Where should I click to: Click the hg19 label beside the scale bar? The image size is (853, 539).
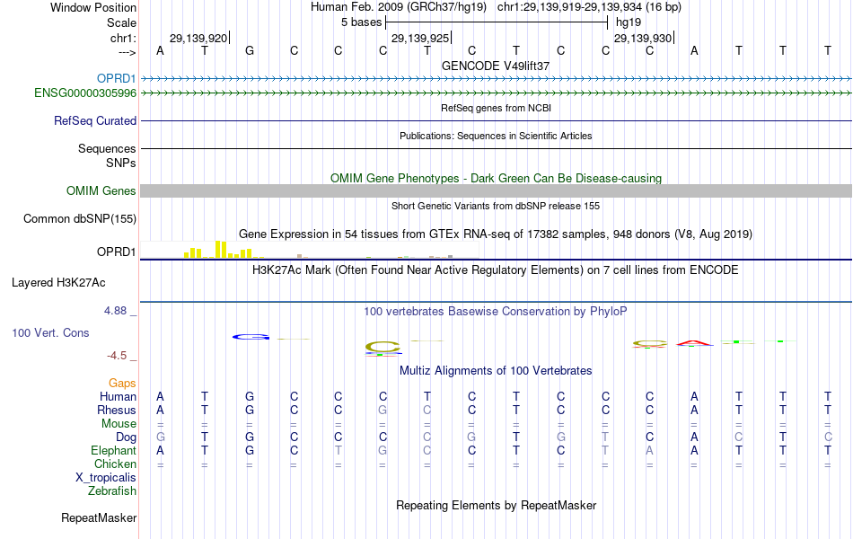click(x=629, y=22)
